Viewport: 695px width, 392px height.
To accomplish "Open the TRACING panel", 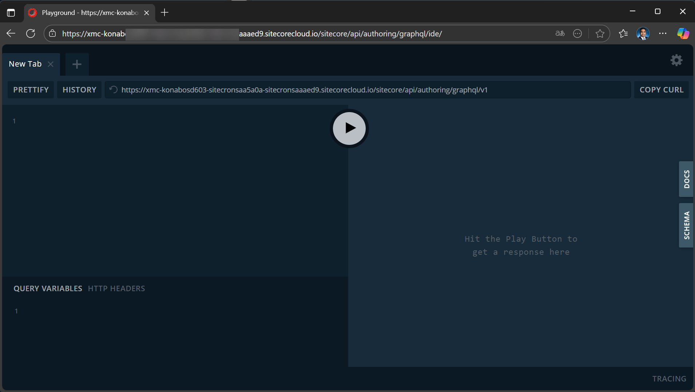I will (669, 379).
